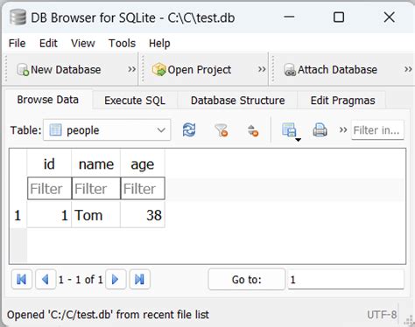Expand the hidden Browse Data toolbar items chevron
The width and height of the screenshot is (415, 327).
(343, 129)
